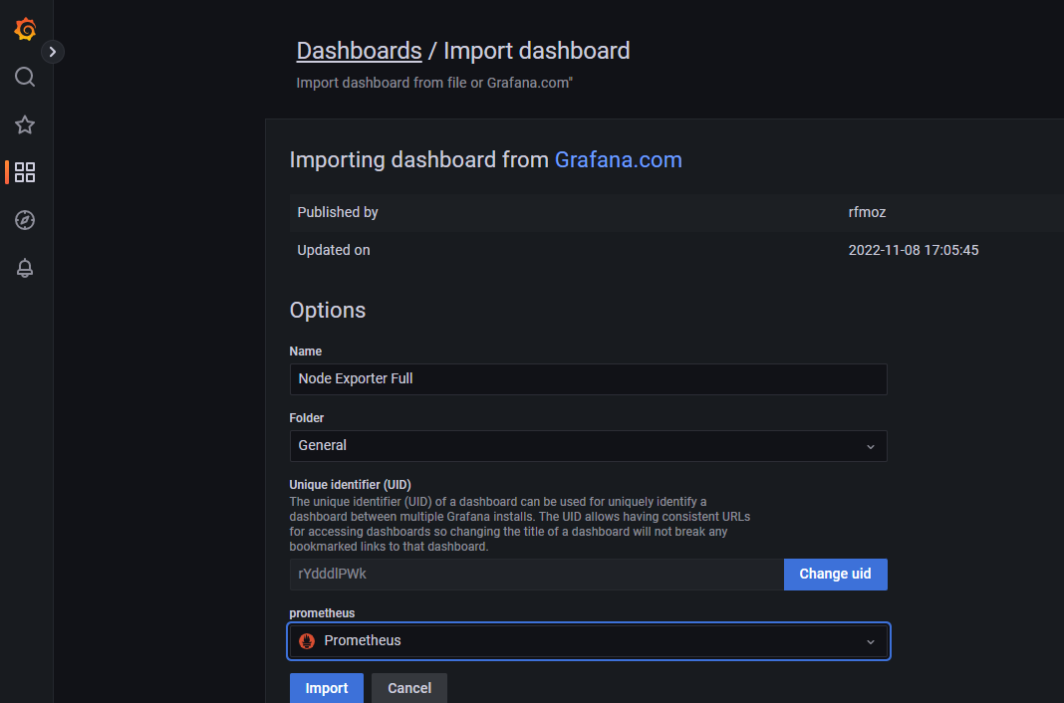Click the Import dashboard page title
The height and width of the screenshot is (703, 1064).
point(537,50)
